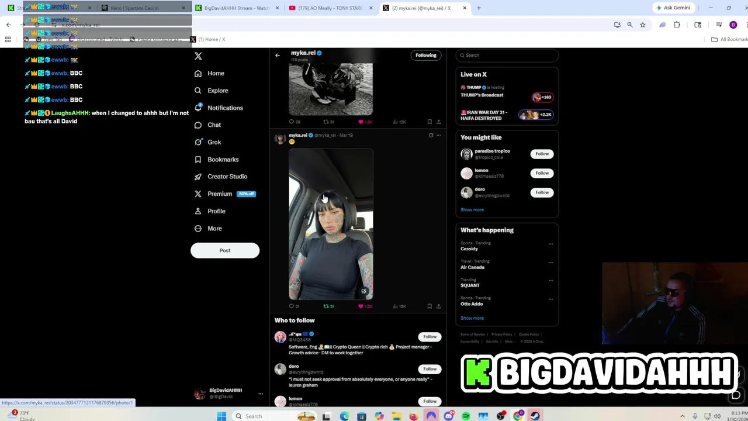Follow lemon in You might like

[542, 173]
